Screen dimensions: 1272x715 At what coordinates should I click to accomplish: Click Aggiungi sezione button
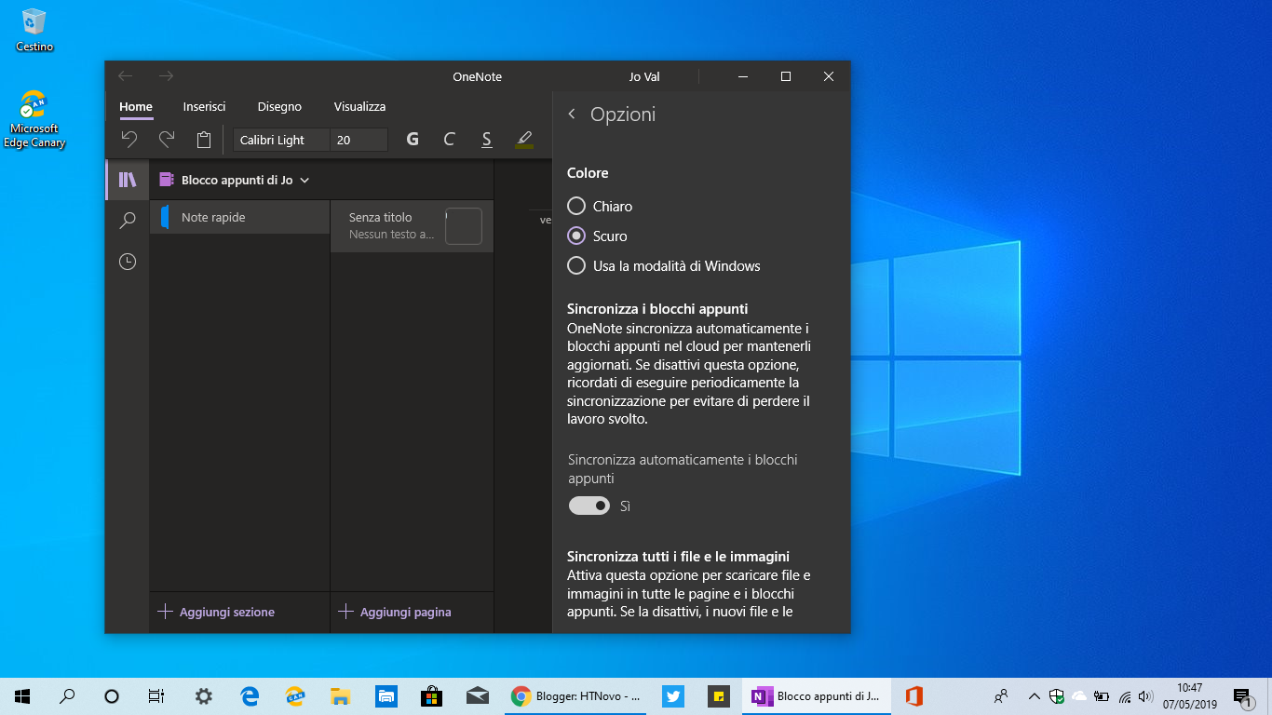click(216, 612)
